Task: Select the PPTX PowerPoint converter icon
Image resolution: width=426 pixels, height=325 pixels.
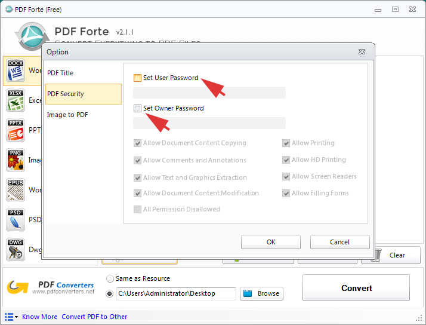Action: (x=16, y=130)
